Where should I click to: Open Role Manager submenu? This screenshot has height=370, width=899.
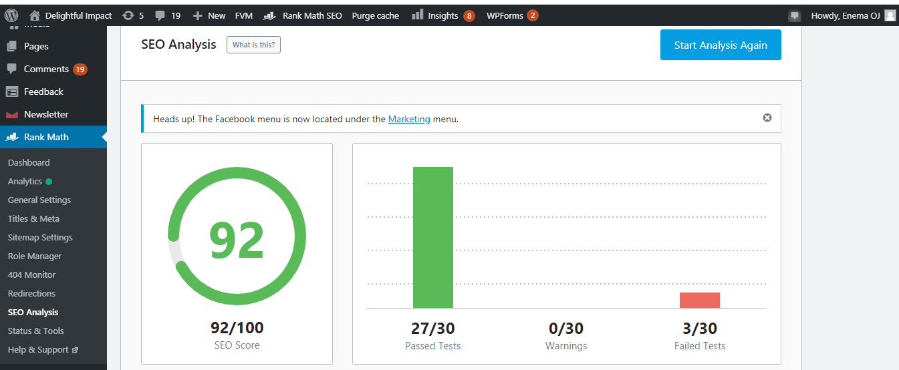click(35, 256)
